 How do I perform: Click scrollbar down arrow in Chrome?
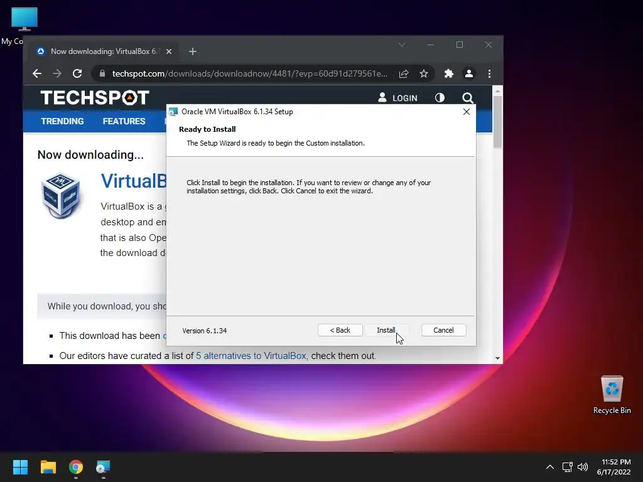click(497, 358)
